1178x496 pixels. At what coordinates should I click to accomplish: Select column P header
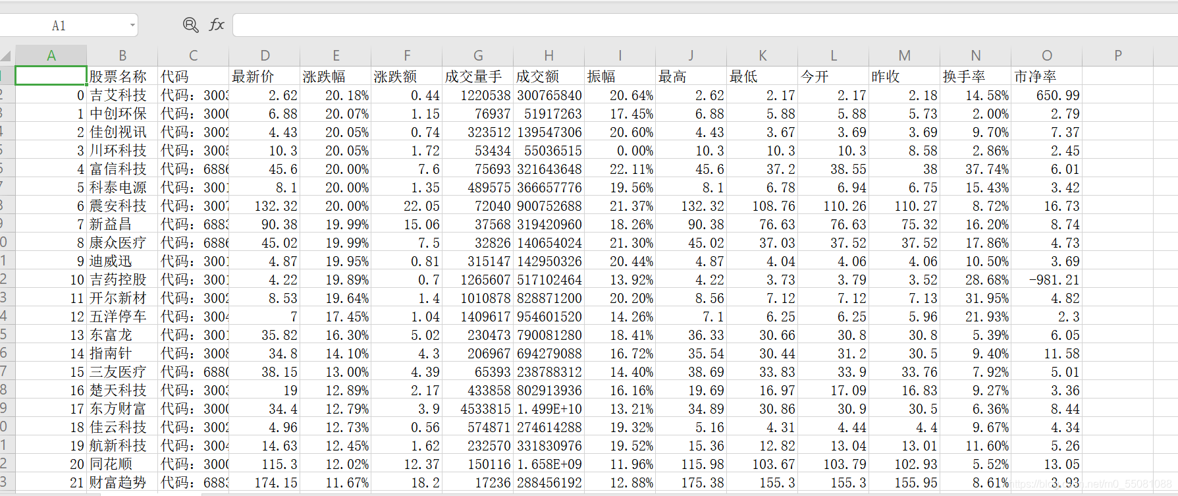pos(1118,56)
